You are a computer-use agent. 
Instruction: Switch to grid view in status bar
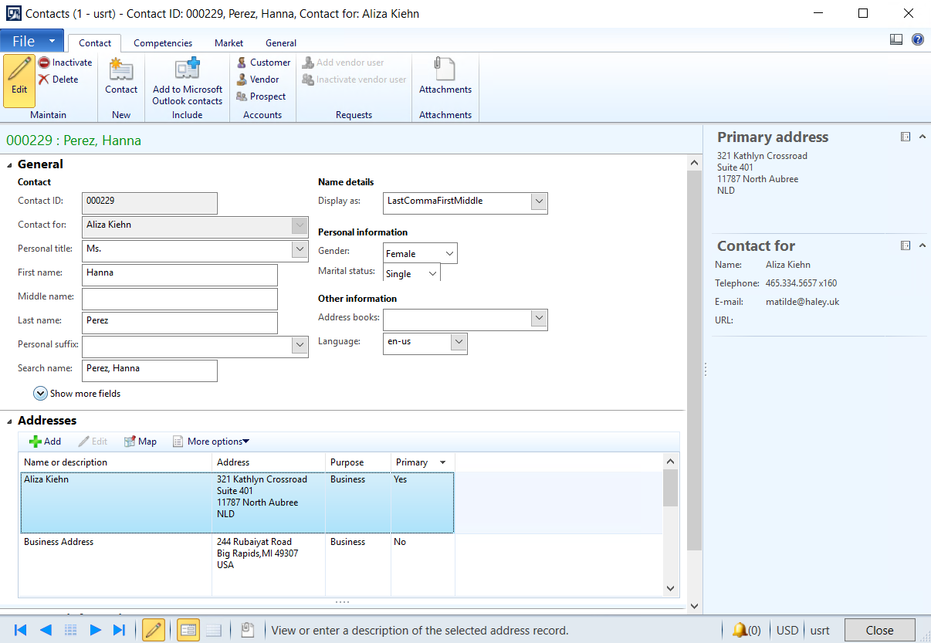pyautogui.click(x=214, y=630)
